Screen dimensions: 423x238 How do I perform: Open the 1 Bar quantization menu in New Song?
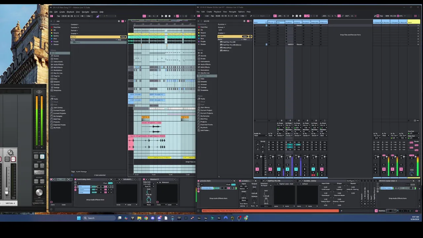[x=89, y=16]
